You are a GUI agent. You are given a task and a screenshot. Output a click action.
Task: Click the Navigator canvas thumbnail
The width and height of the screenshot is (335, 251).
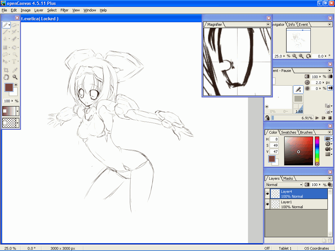(x=298, y=40)
